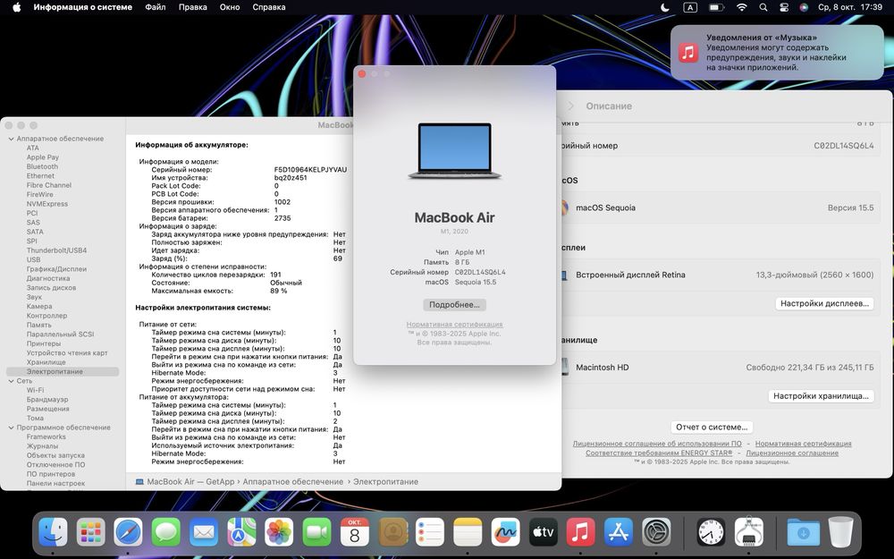Switch the keyboard input source indicator
The width and height of the screenshot is (894, 559).
(x=690, y=7)
